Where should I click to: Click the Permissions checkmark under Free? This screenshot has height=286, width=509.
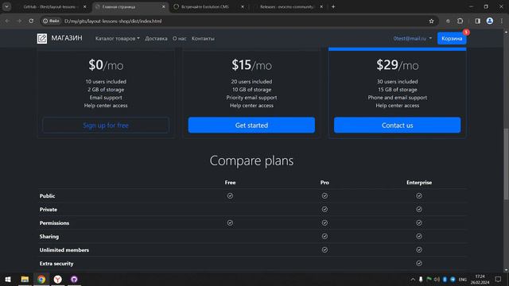[230, 222]
